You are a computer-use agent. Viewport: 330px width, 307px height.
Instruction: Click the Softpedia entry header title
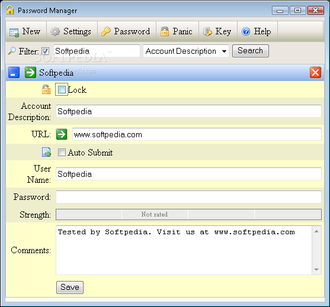click(56, 73)
